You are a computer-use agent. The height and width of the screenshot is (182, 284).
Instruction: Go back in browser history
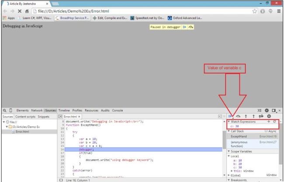click(x=5, y=11)
